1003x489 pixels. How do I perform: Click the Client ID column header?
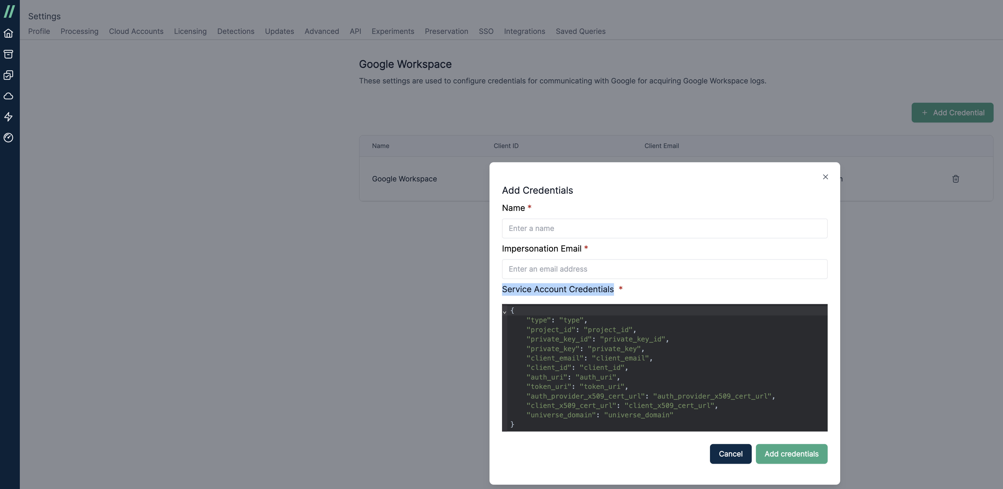click(506, 146)
